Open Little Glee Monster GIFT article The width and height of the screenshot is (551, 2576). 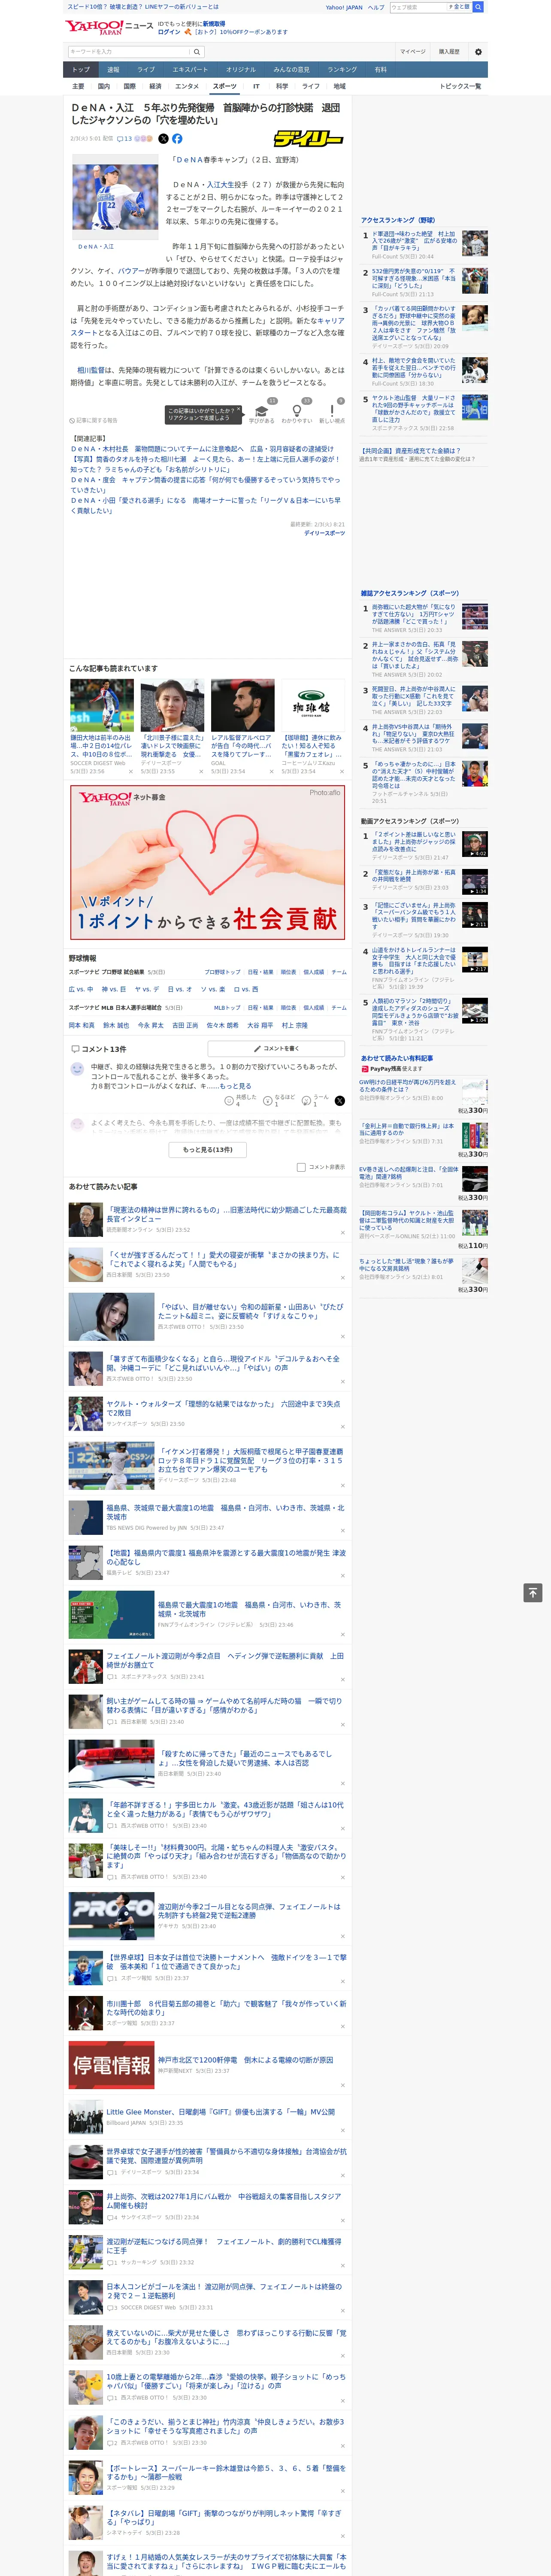[x=220, y=2112]
